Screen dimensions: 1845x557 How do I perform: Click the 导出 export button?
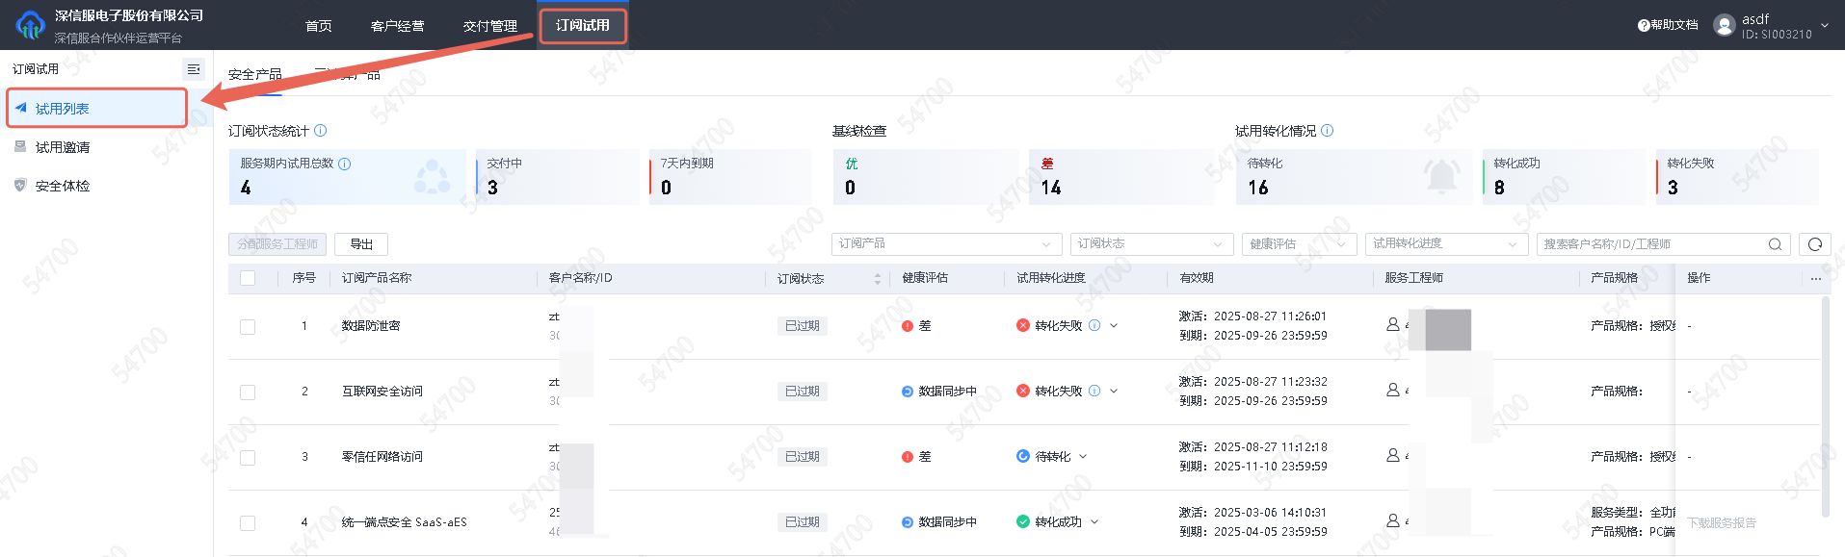361,244
